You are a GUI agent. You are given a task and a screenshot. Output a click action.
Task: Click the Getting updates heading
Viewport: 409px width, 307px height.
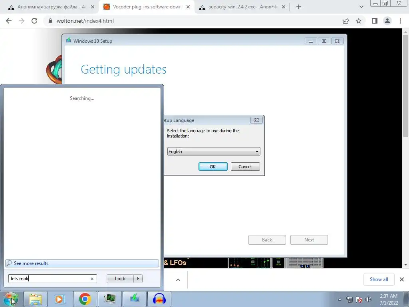click(x=124, y=69)
